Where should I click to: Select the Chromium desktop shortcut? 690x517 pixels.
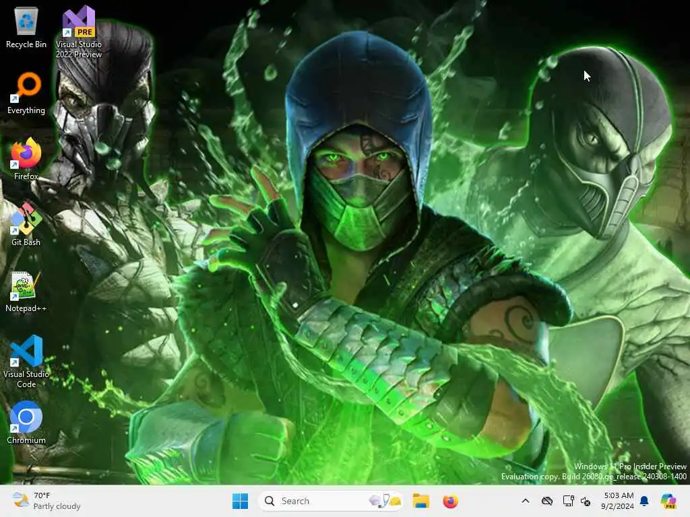[26, 423]
